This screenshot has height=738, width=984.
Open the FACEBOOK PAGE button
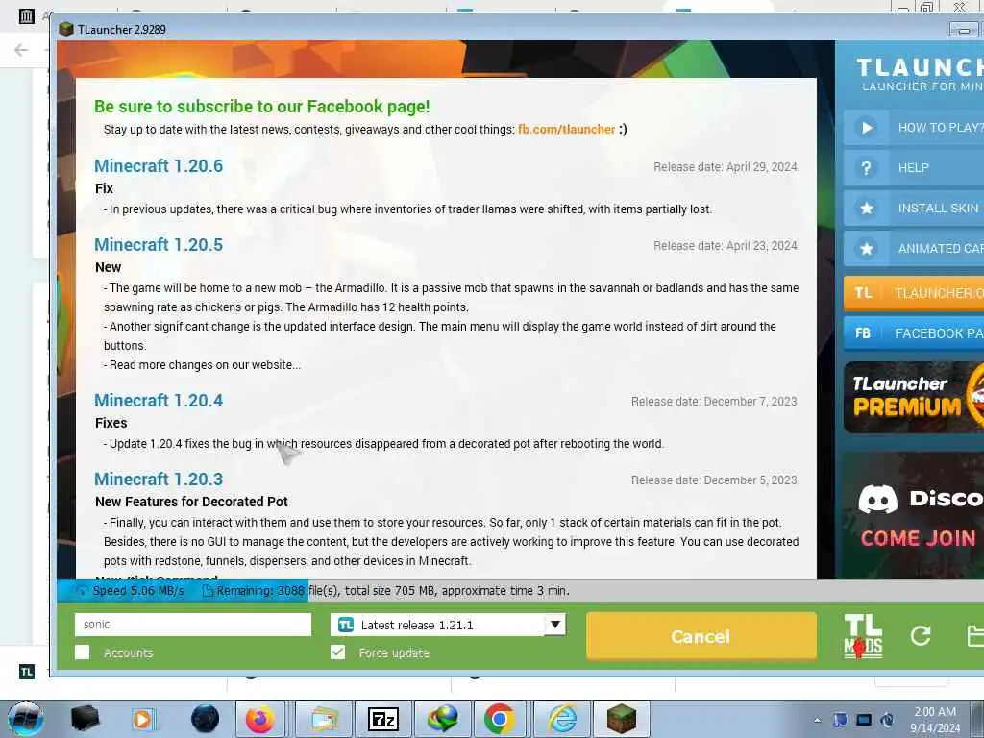click(914, 333)
